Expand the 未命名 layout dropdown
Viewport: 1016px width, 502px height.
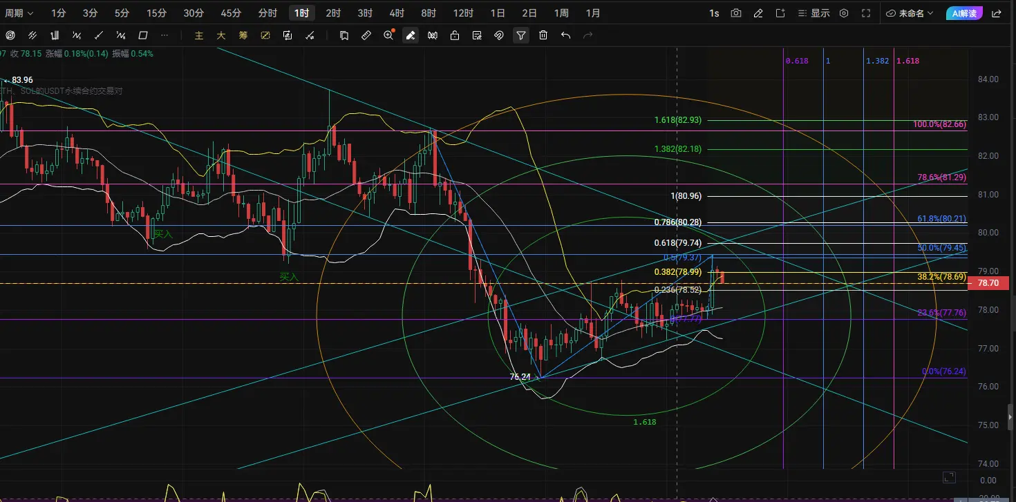(x=910, y=13)
